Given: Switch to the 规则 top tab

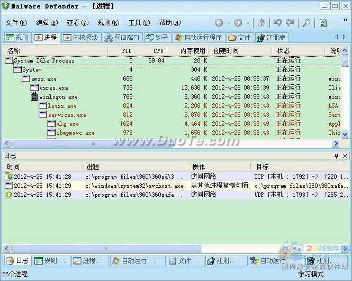Looking at the screenshot, I should click(17, 38).
